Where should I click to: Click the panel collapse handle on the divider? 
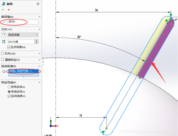[42, 62]
